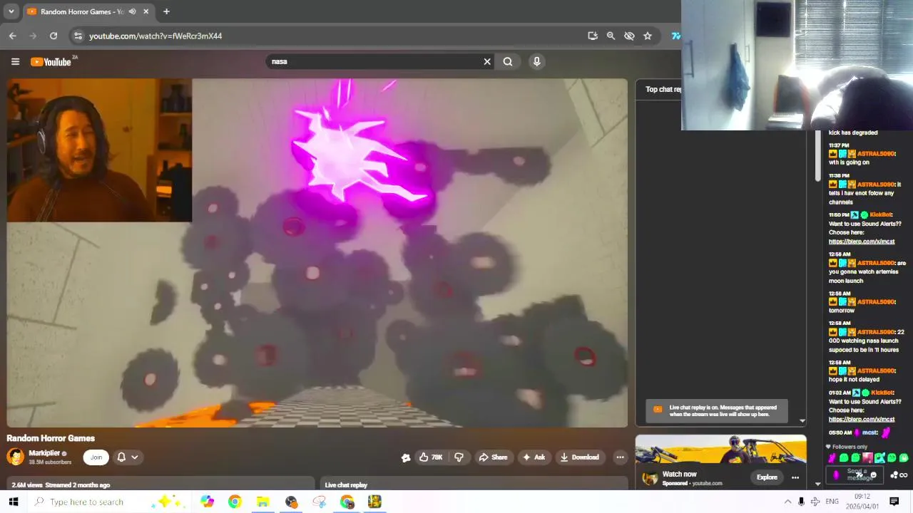The width and height of the screenshot is (913, 513).
Task: Ask about this video
Action: coord(534,457)
